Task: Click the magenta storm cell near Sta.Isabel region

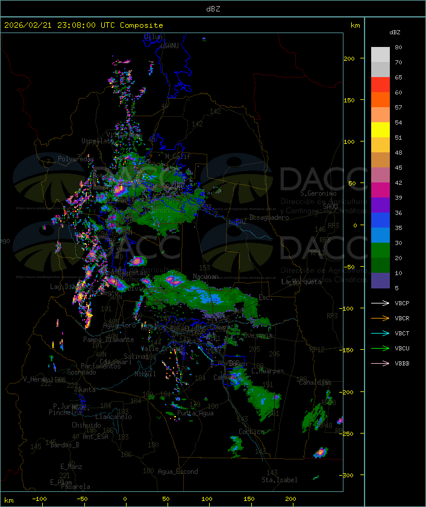Action: [321, 452]
